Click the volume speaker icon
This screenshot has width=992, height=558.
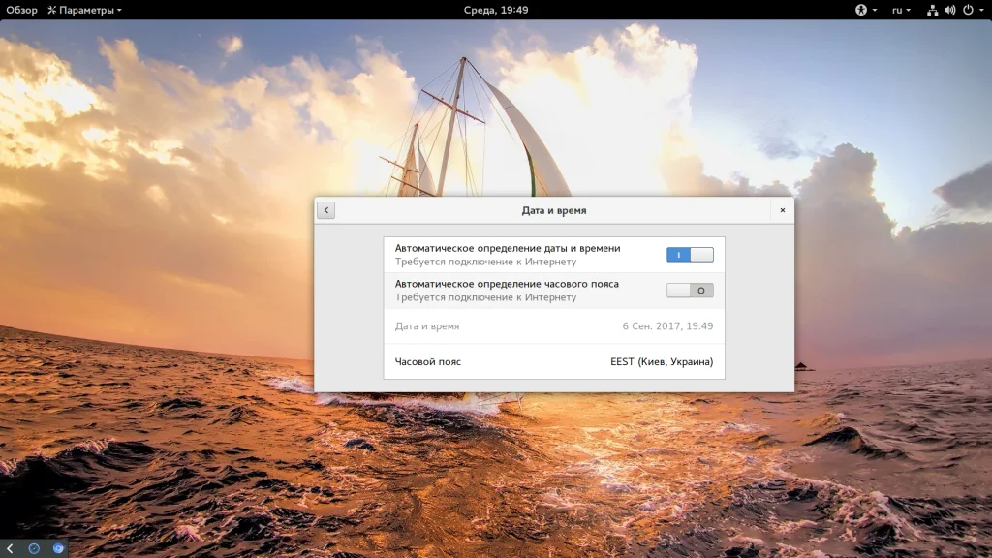coord(949,10)
